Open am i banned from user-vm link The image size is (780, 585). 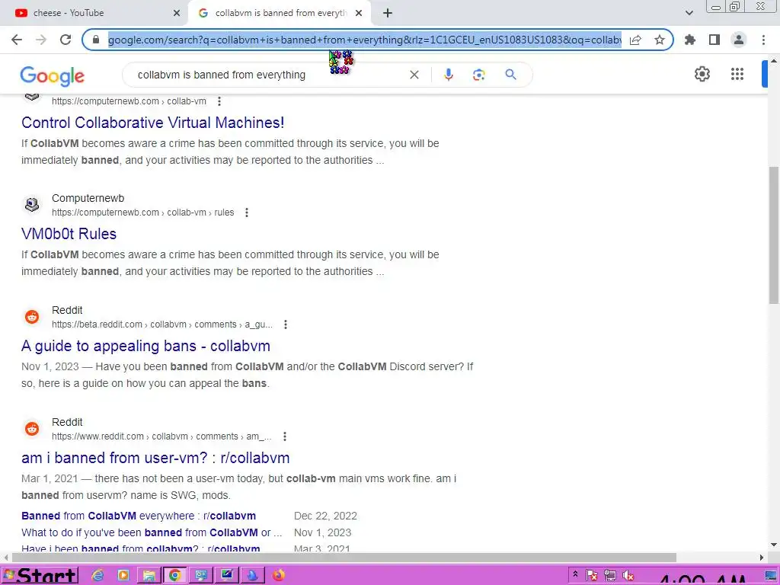155,458
